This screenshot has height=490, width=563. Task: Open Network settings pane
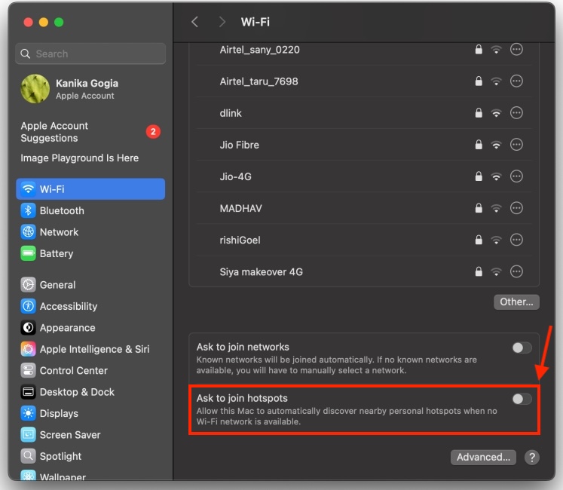(90, 232)
